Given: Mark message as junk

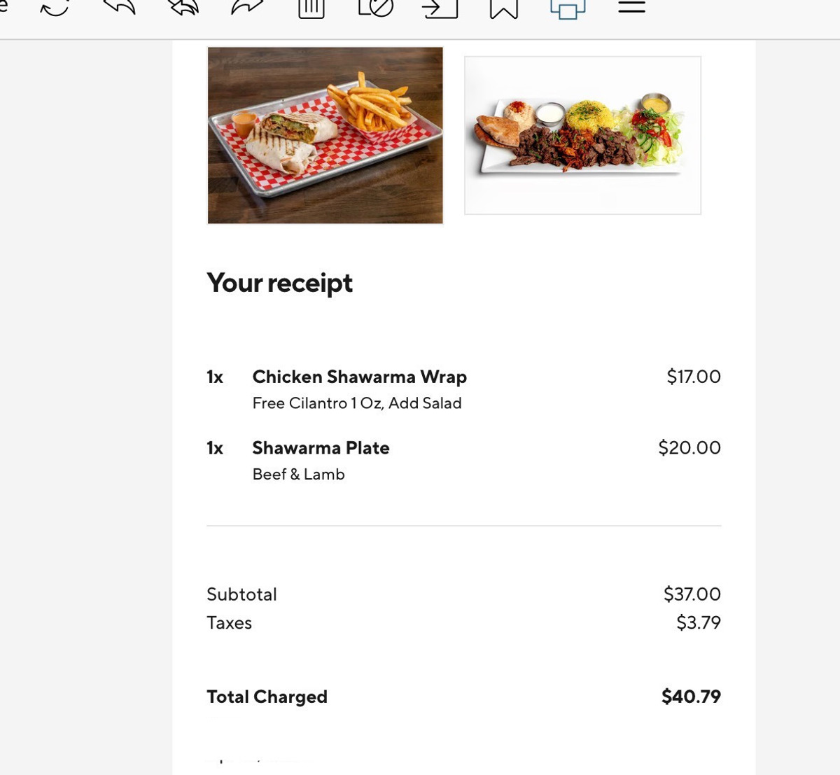Looking at the screenshot, I should tap(376, 8).
